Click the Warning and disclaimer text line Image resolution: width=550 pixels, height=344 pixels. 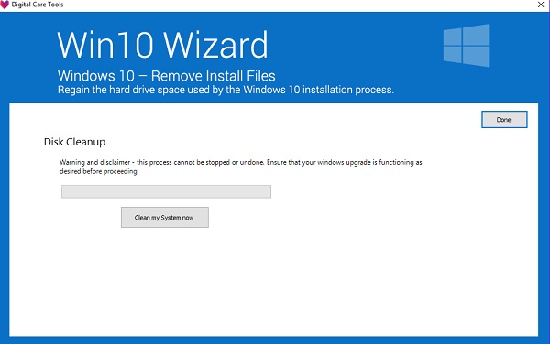[240, 162]
